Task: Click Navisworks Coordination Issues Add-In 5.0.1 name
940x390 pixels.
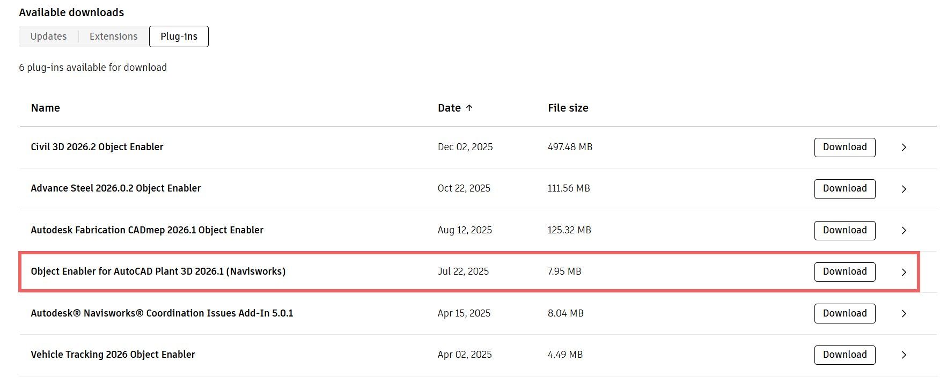Action: tap(162, 313)
